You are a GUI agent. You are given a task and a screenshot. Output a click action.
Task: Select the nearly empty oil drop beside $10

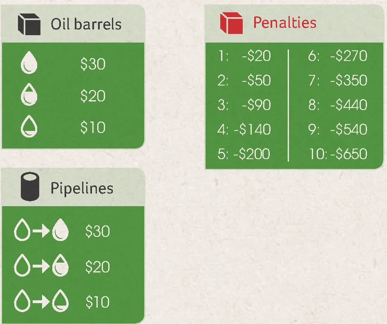(29, 126)
